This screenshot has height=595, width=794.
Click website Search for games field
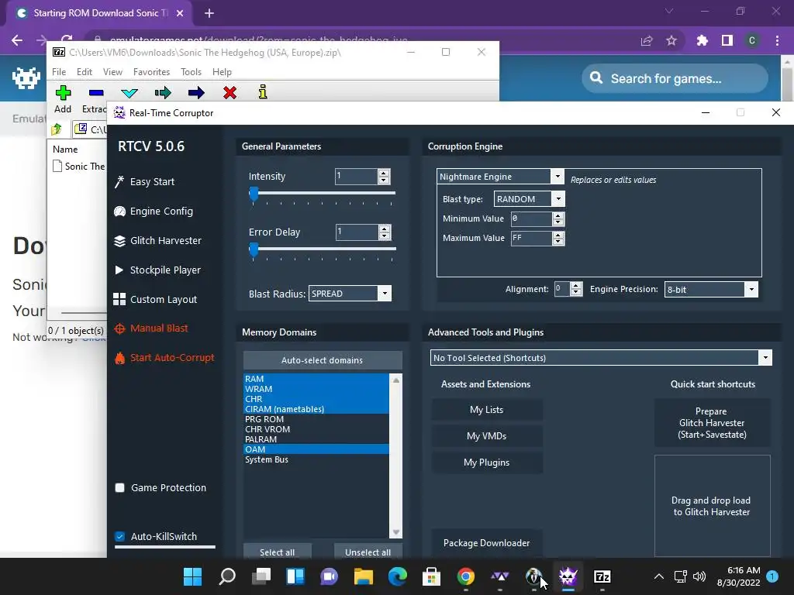675,78
